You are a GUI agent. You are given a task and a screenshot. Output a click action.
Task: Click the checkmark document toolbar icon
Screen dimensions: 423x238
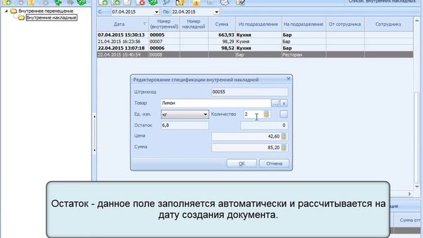(241, 3)
